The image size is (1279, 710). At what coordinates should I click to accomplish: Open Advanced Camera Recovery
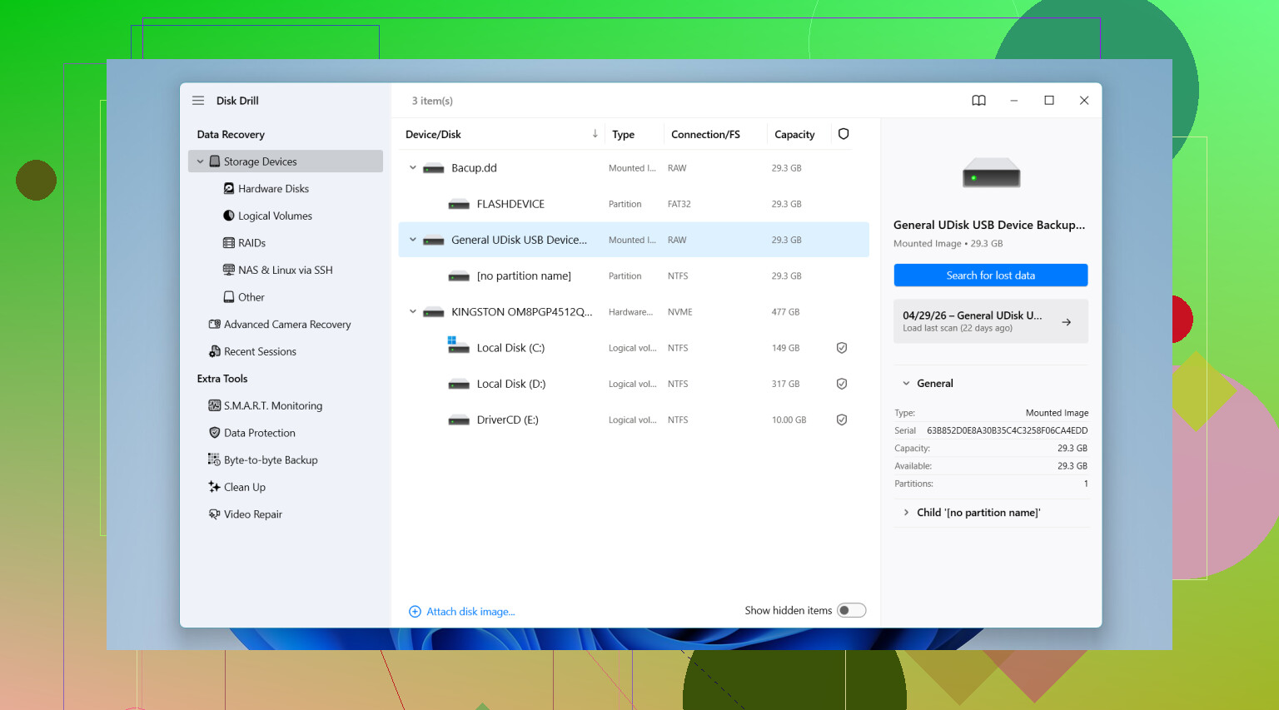tap(287, 325)
